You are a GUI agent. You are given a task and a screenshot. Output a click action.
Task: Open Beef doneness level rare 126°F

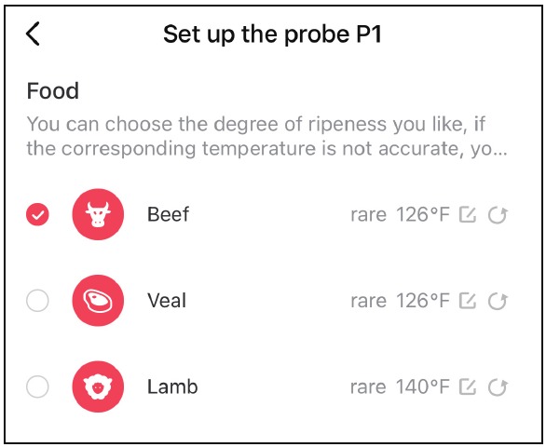[400, 214]
